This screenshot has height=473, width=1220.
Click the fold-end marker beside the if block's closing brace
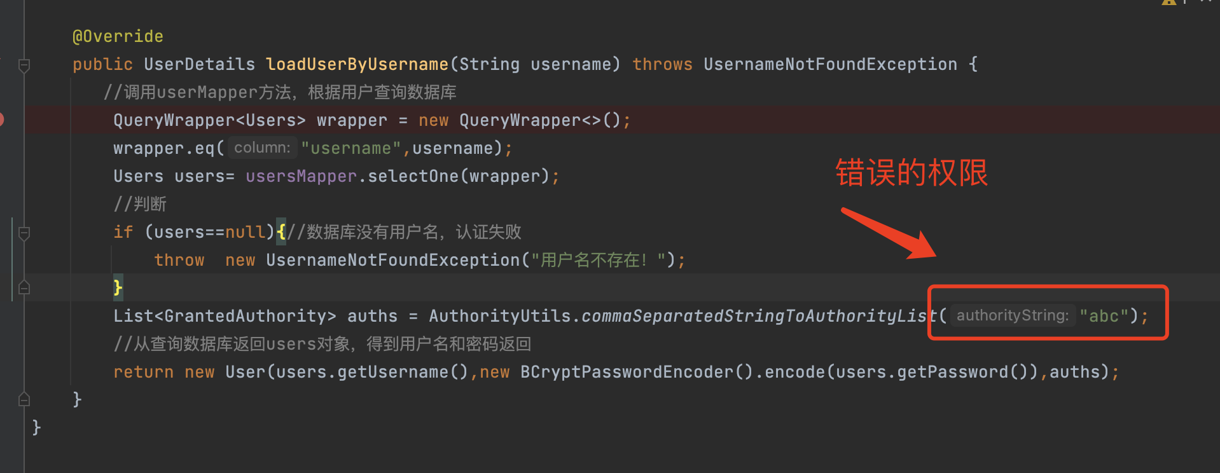[24, 288]
